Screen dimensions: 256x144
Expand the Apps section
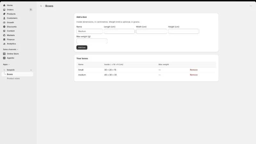pyautogui.click(x=6, y=64)
